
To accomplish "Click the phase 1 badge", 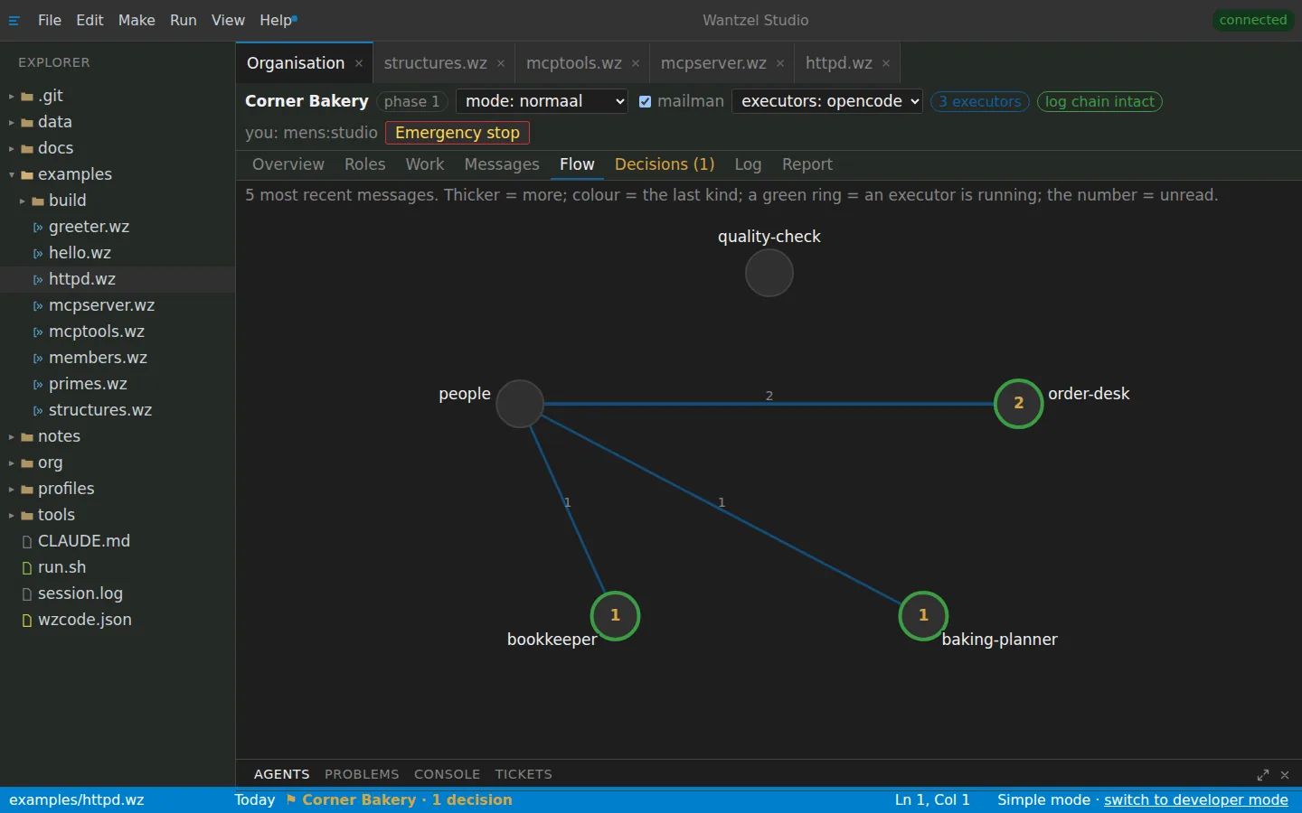I will pos(411,102).
